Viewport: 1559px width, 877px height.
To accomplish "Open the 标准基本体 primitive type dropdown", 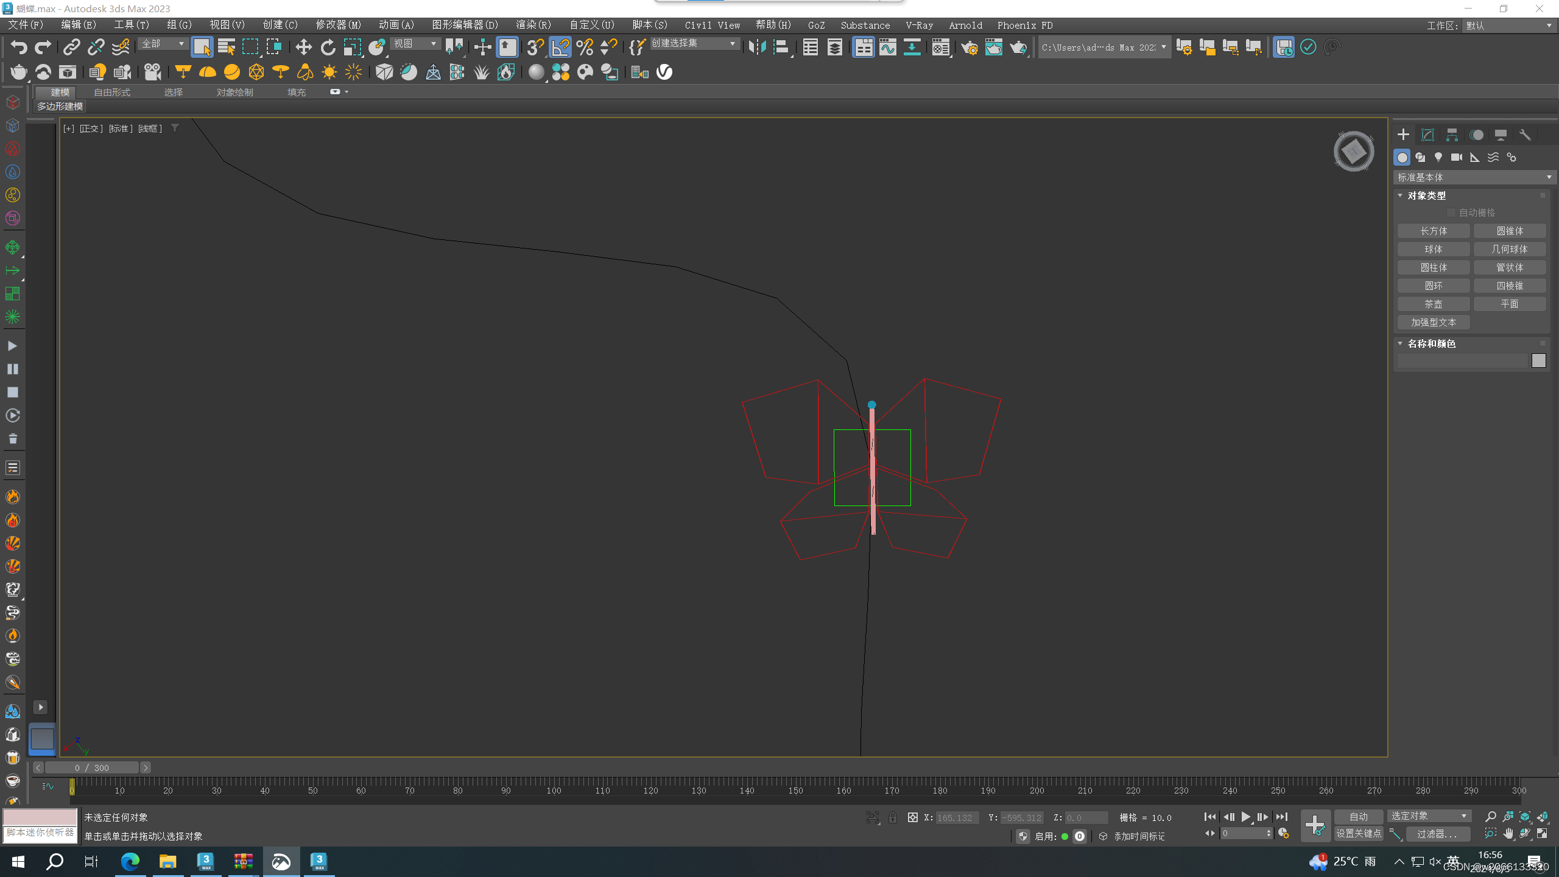I will click(1473, 177).
